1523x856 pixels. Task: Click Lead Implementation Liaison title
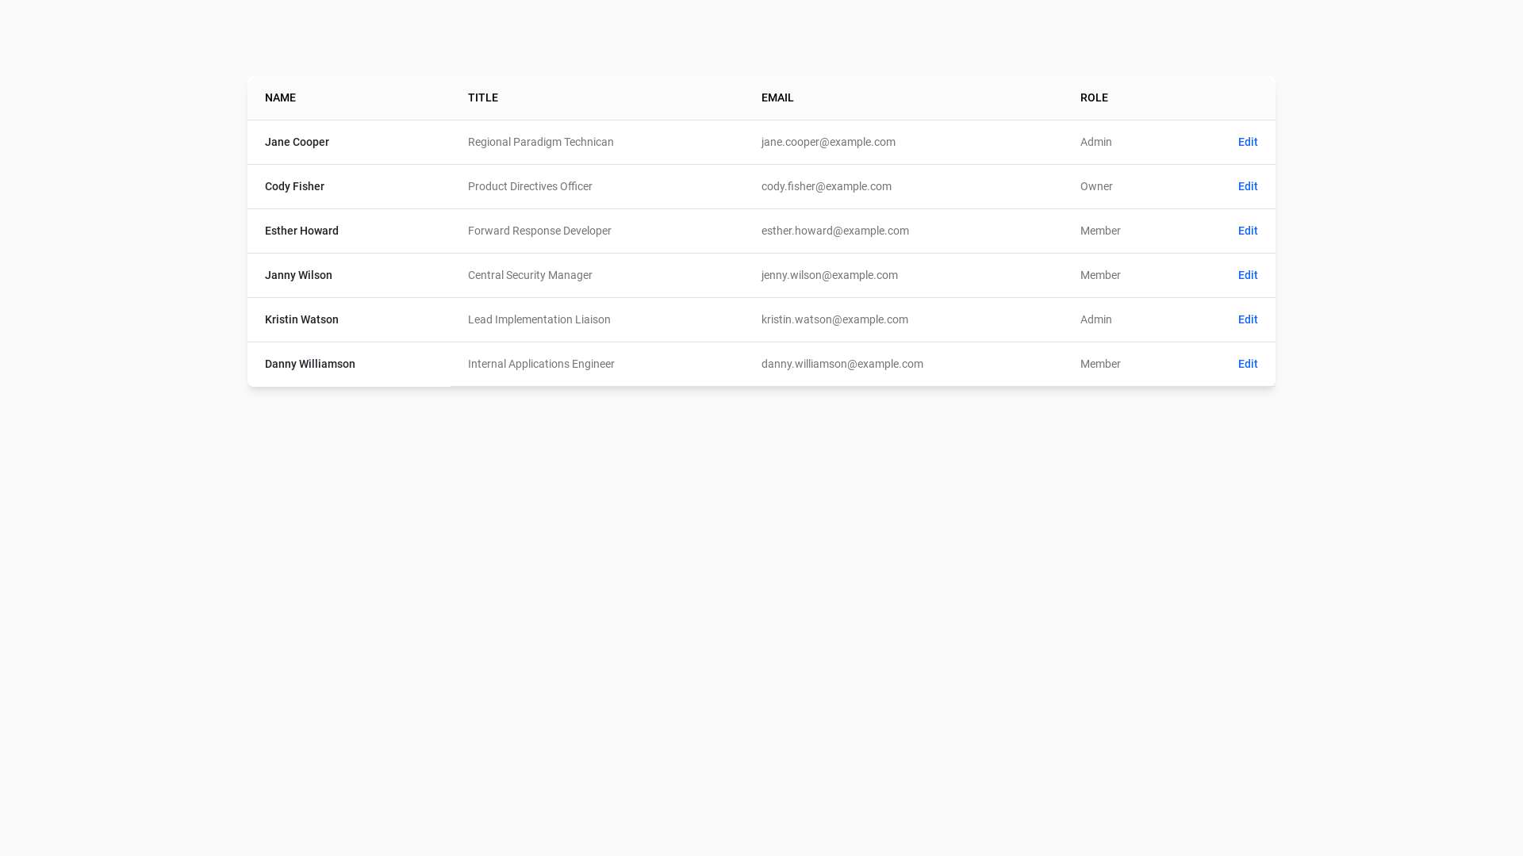[x=539, y=319]
